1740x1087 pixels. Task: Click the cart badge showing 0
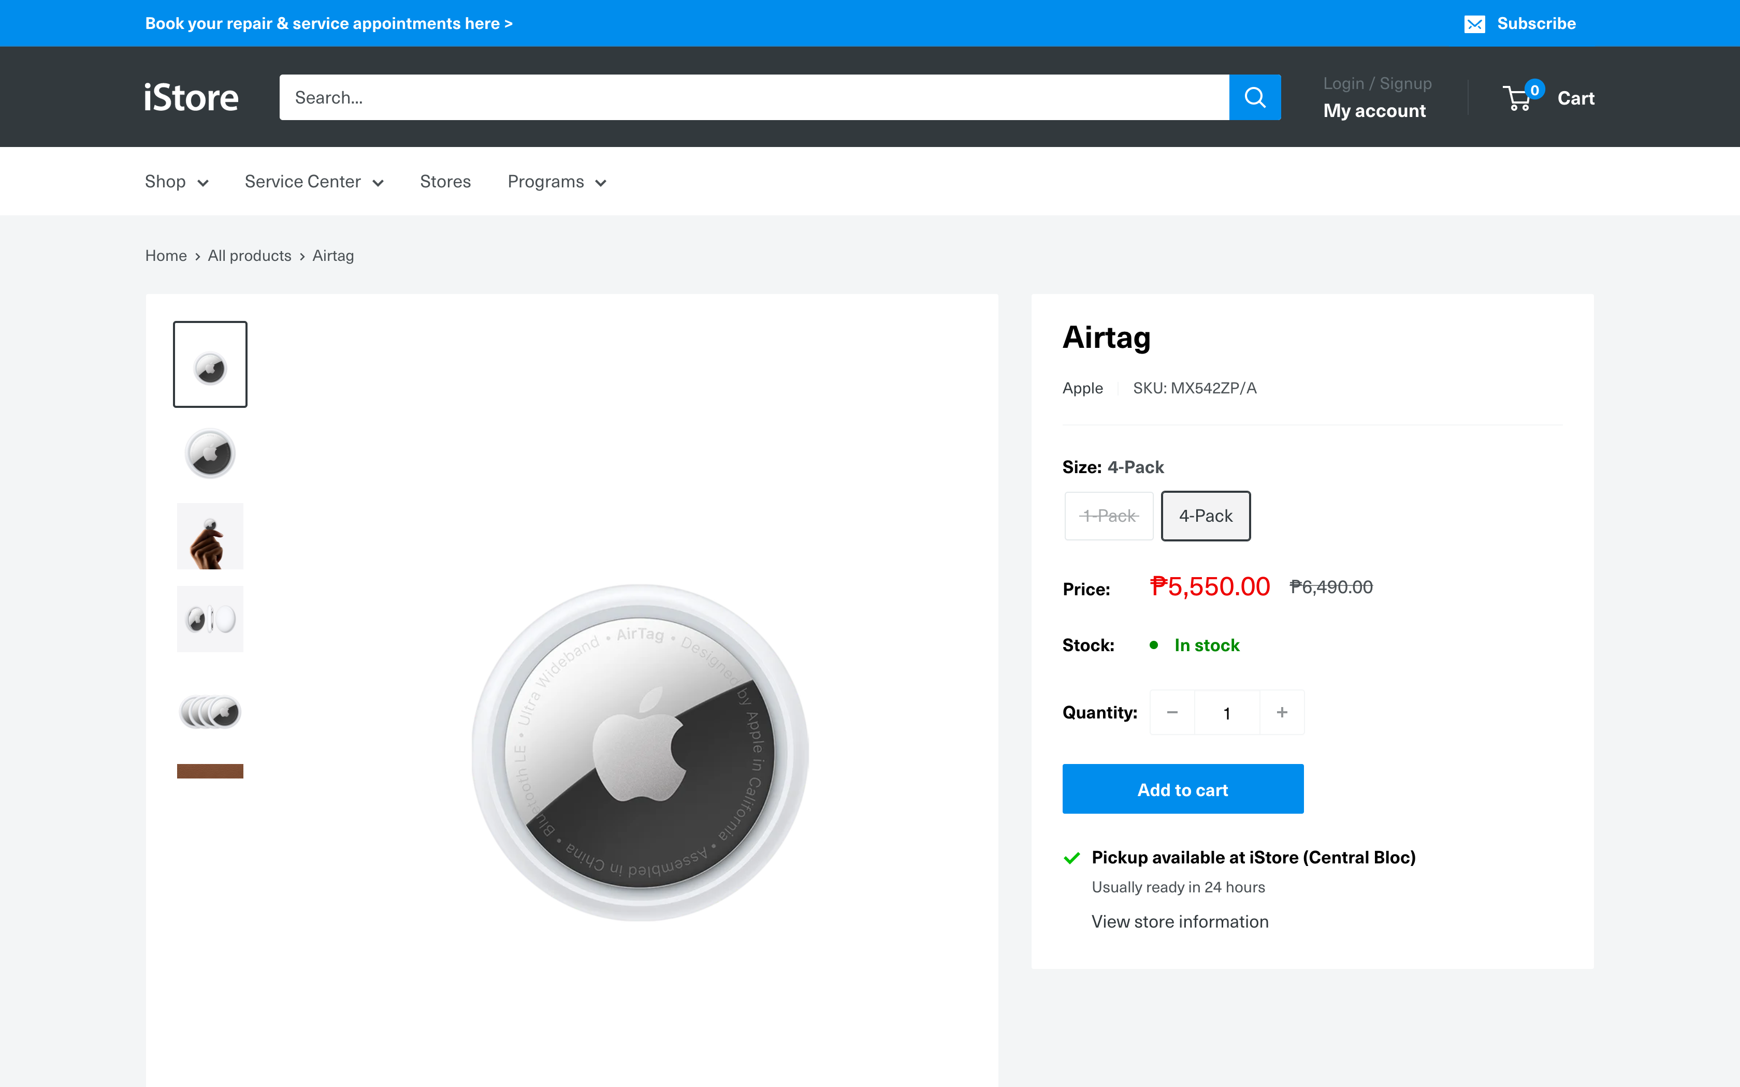(x=1536, y=89)
